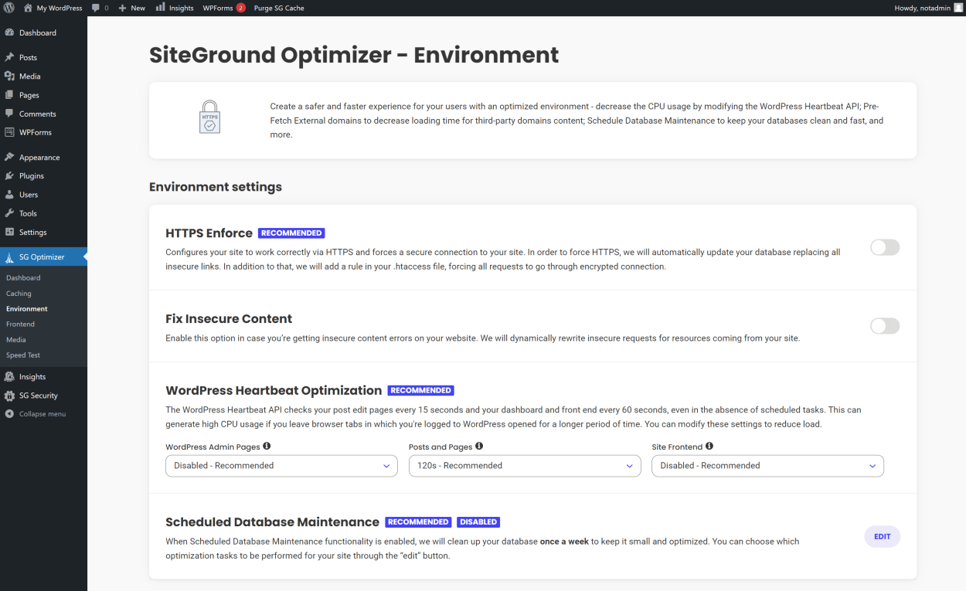Viewport: 966px width, 591px height.
Task: Click the WPForms icon in sidebar
Action: point(9,132)
